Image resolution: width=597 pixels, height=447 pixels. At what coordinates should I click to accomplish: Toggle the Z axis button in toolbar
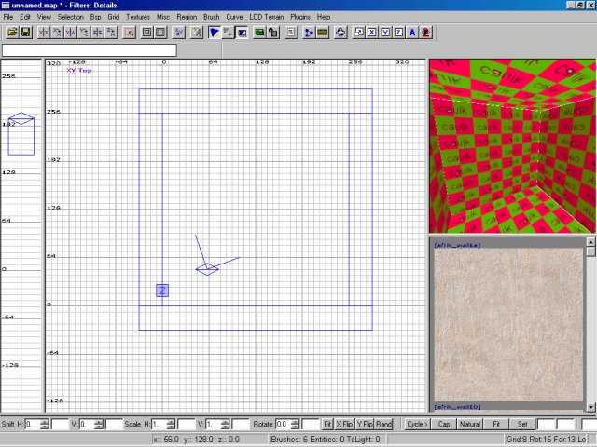(x=399, y=32)
